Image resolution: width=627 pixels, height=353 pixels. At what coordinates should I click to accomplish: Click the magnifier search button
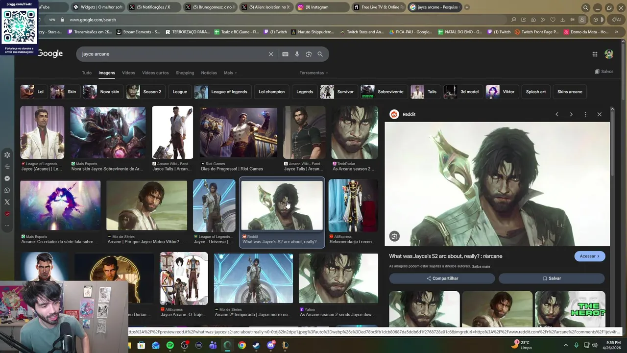pyautogui.click(x=320, y=54)
